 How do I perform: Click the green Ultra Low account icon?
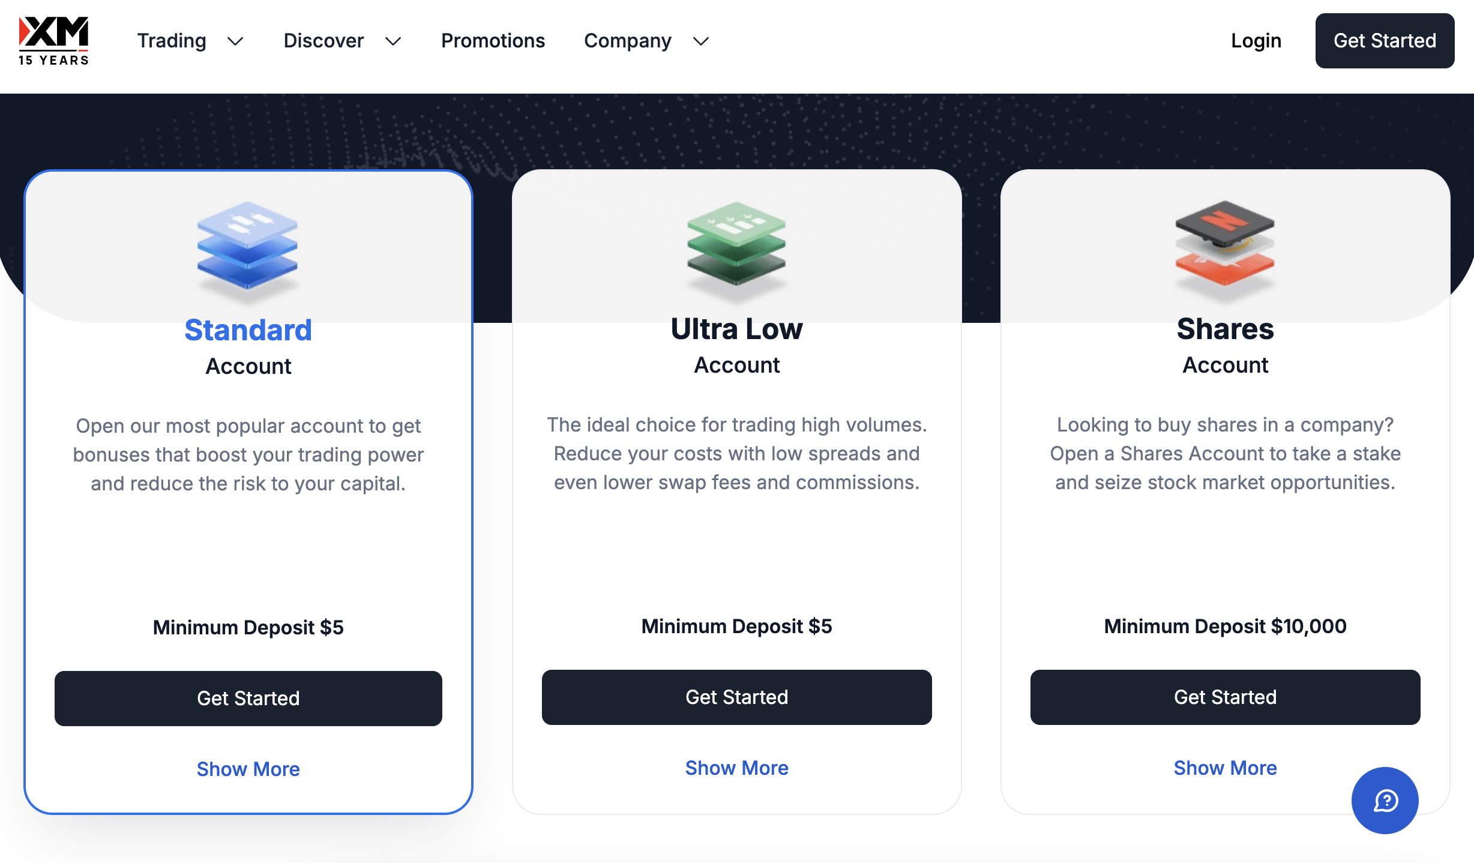(736, 246)
